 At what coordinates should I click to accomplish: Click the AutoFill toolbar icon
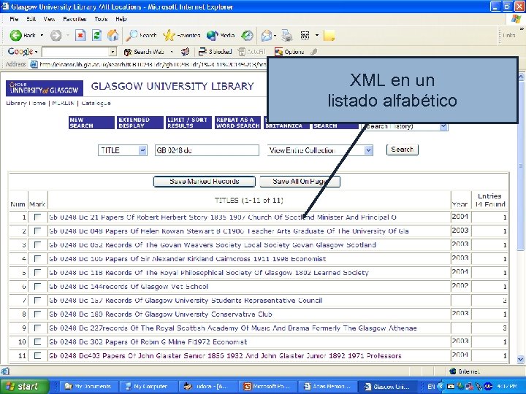(242, 52)
